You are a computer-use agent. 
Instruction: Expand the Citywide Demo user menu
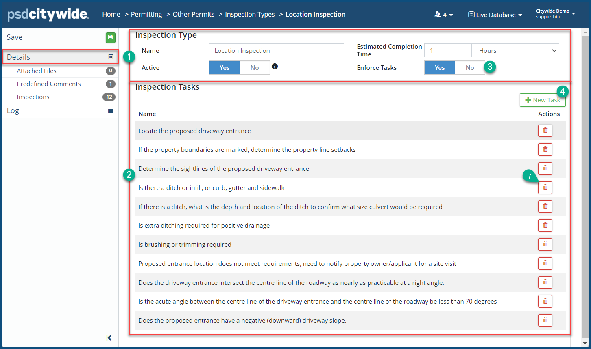(556, 14)
